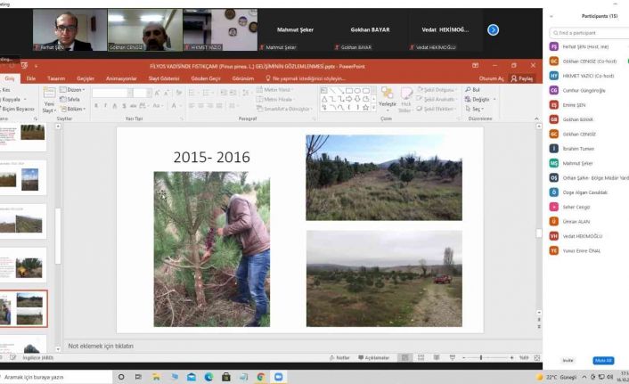Open Notlar pane from status bar

click(339, 357)
